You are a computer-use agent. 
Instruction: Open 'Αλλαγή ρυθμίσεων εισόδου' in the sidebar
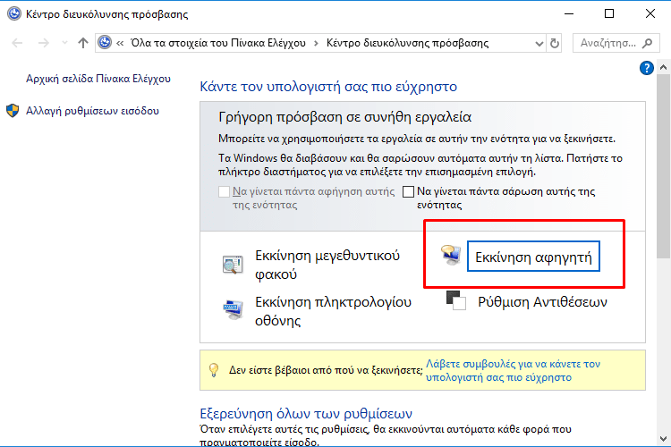93,111
